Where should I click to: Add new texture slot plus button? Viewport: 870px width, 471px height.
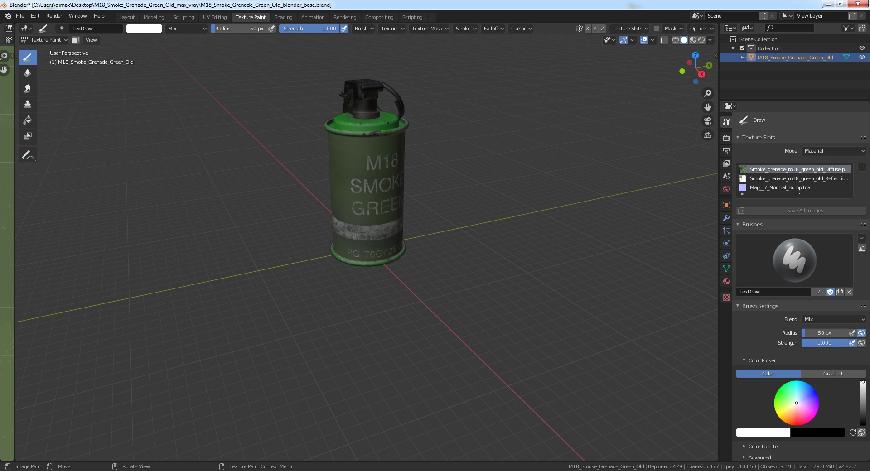[862, 167]
